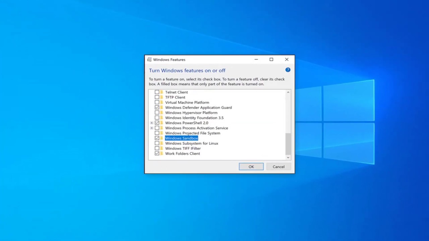Uncheck Windows Defender Application Guard

pos(157,107)
